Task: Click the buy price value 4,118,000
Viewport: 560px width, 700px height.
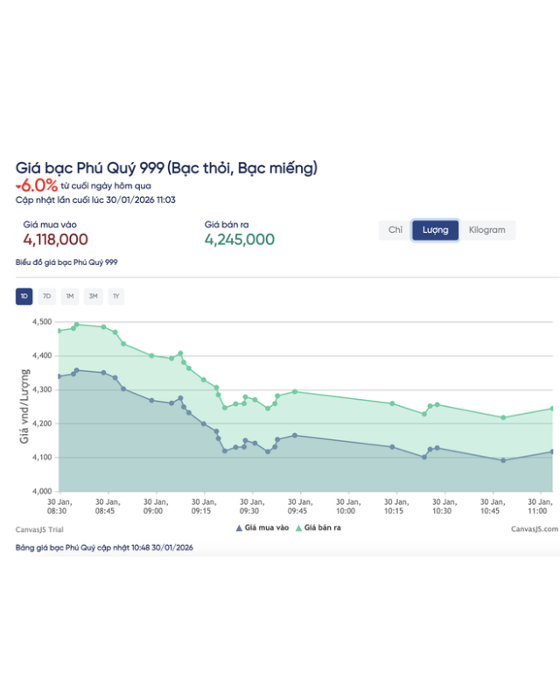Action: tap(56, 240)
